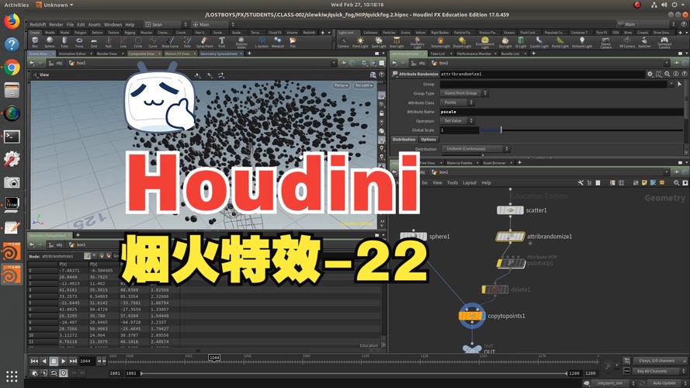
Task: Add a Camera from the shelf
Action: (343, 43)
